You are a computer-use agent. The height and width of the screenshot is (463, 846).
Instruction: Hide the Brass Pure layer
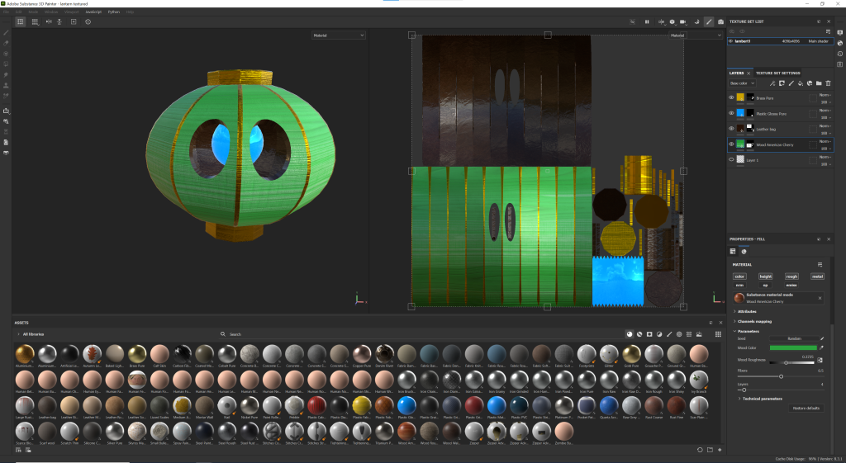731,97
